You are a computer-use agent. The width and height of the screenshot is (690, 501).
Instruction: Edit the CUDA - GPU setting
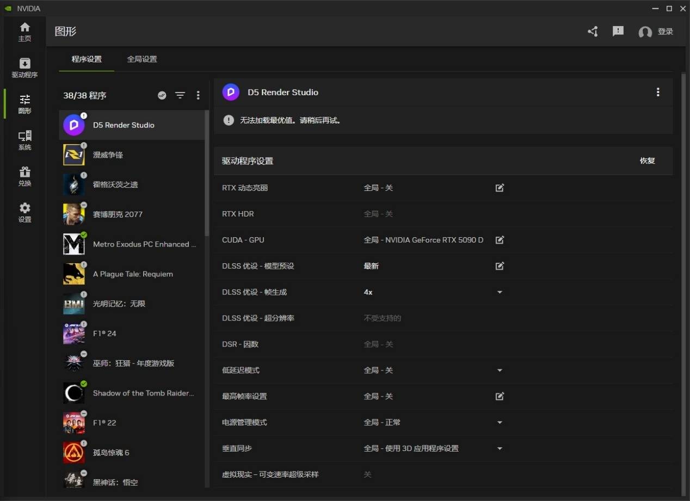(500, 240)
